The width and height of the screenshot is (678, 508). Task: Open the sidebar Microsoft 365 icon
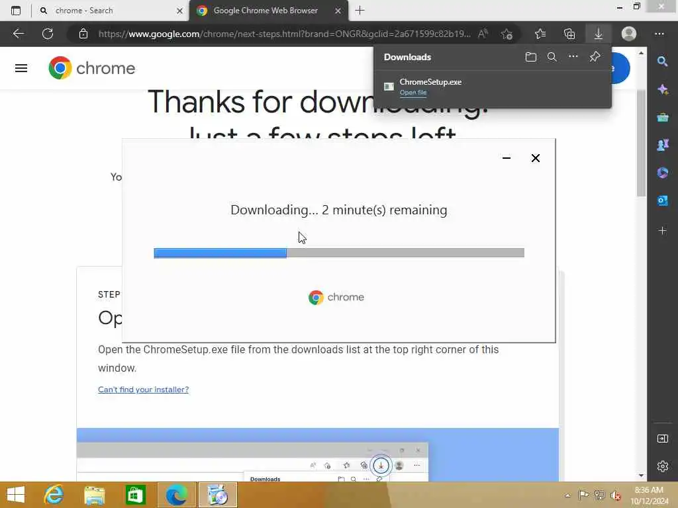(662, 173)
